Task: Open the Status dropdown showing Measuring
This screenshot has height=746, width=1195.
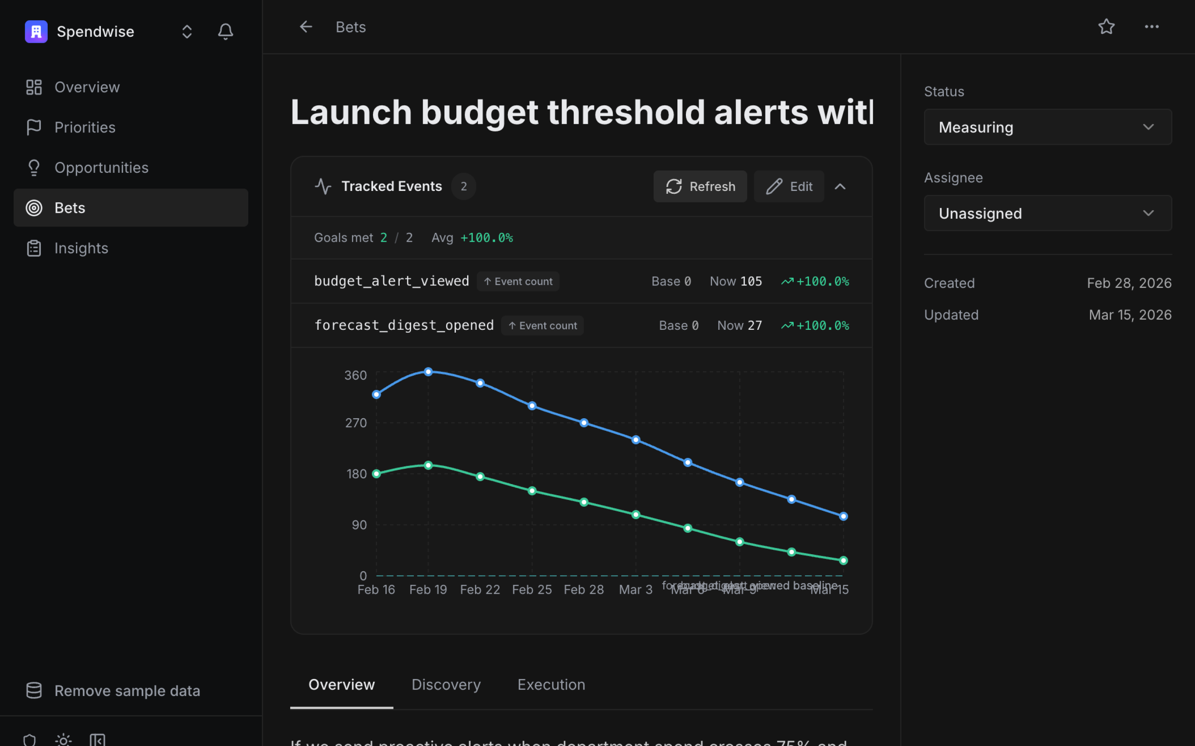Action: pyautogui.click(x=1047, y=127)
